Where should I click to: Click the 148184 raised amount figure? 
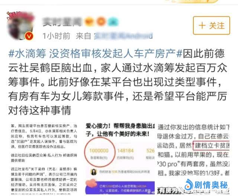(125, 151)
